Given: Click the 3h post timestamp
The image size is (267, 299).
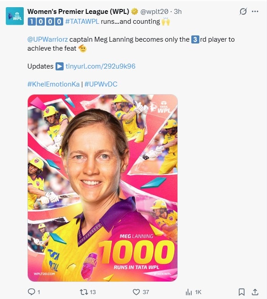Looking at the screenshot, I should pos(178,12).
